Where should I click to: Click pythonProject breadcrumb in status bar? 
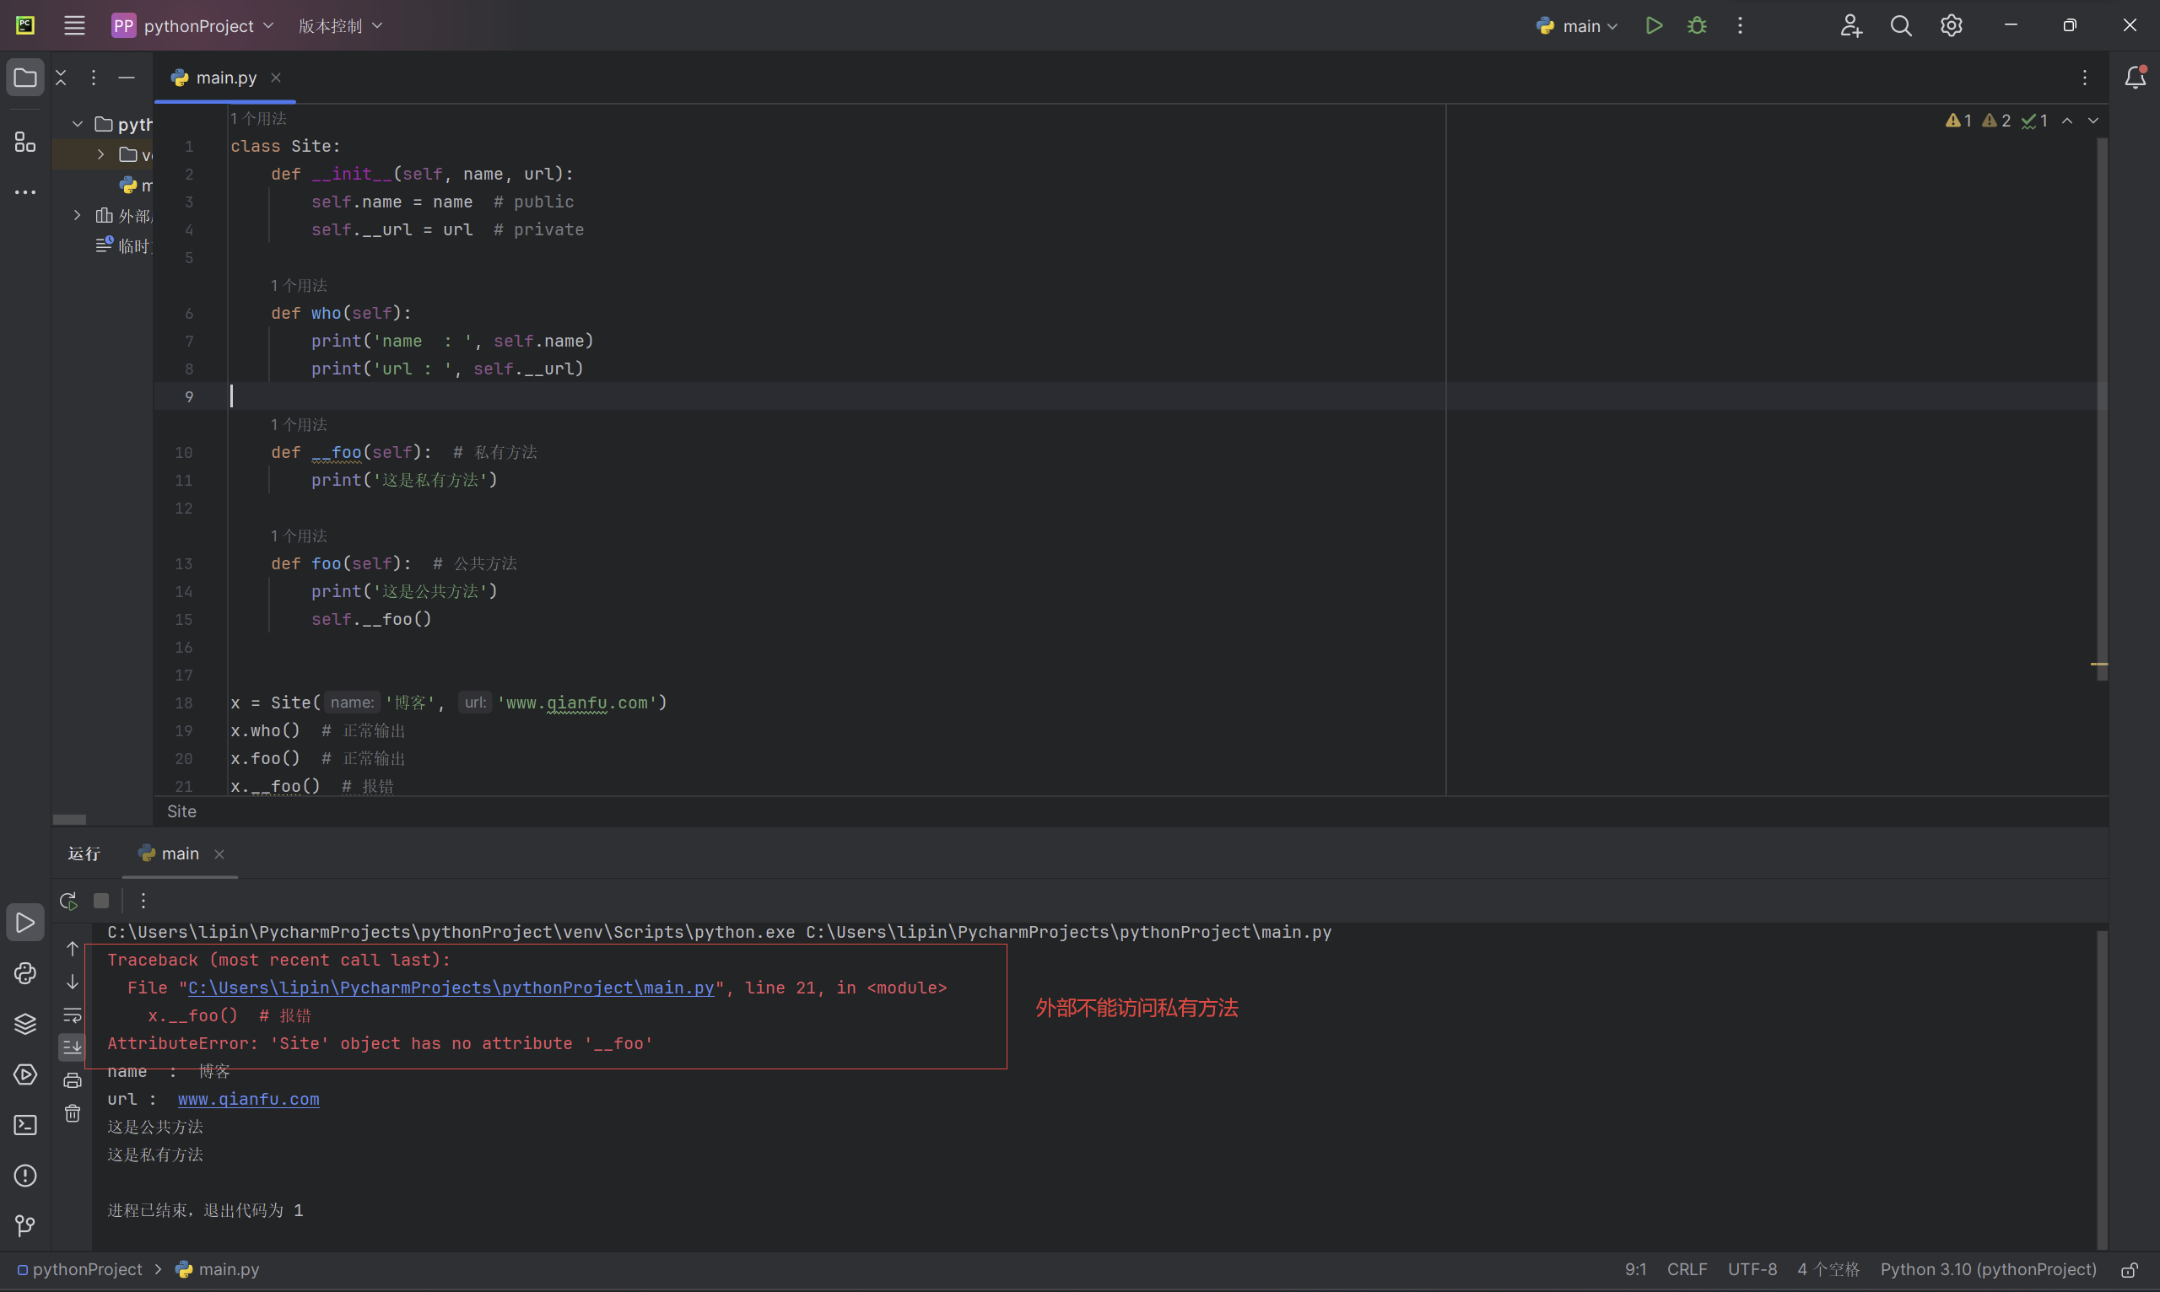(79, 1269)
